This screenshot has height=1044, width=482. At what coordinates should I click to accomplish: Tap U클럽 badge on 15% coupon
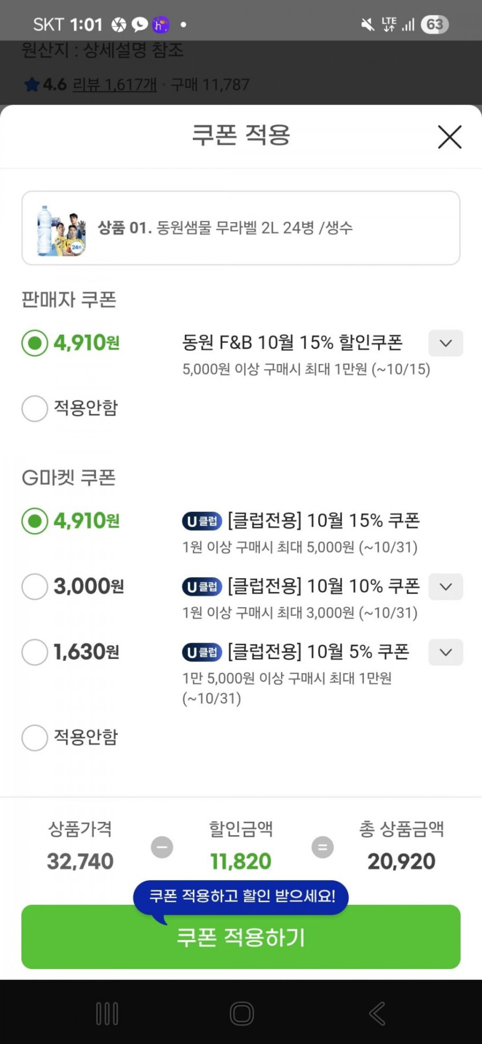pos(202,521)
